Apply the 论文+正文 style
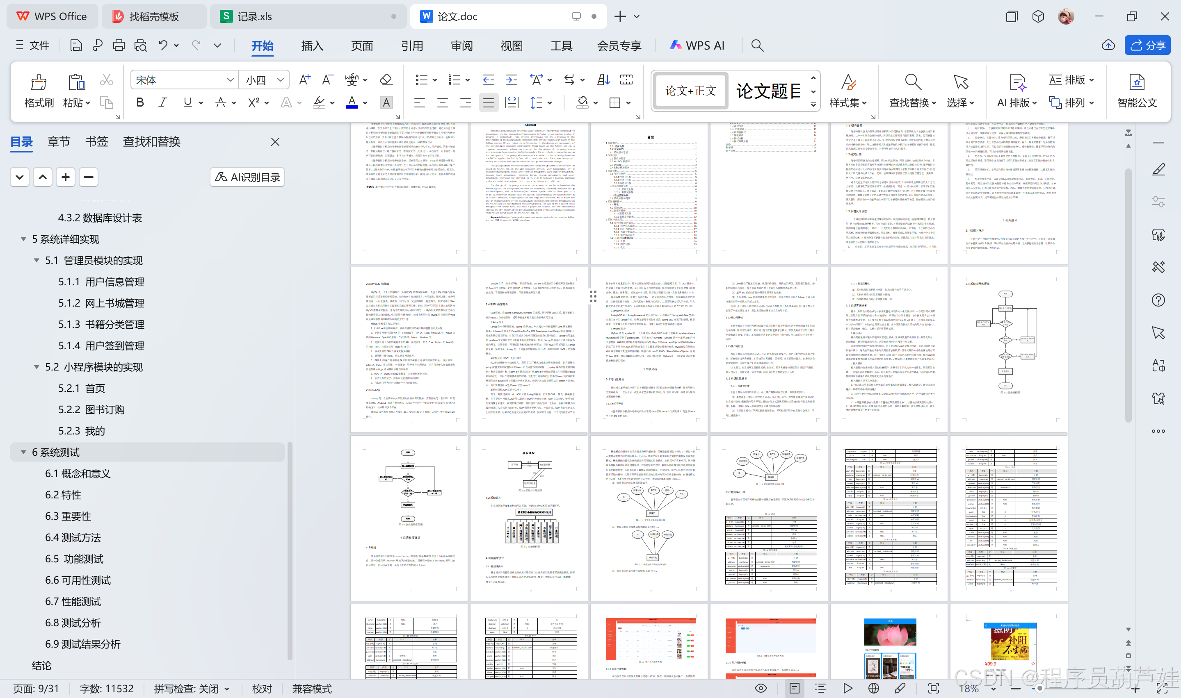Image resolution: width=1181 pixels, height=698 pixels. 690,90
